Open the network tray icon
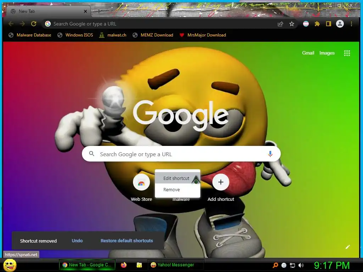 point(292,265)
